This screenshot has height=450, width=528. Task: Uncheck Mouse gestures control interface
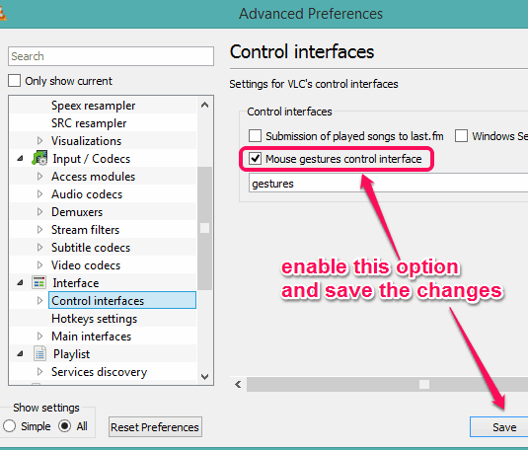(x=255, y=158)
